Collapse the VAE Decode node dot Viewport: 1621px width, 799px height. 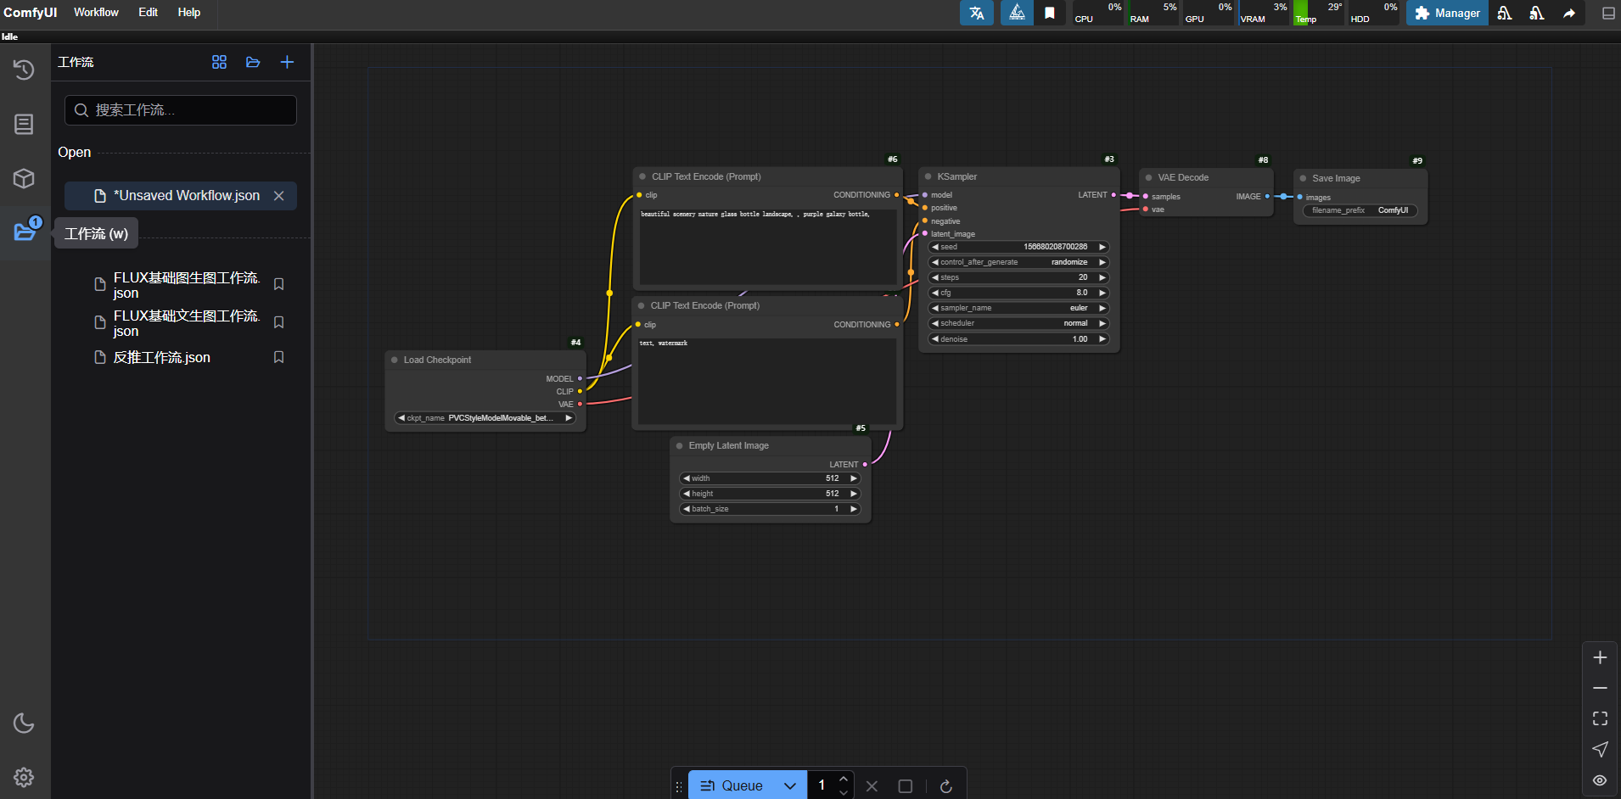coord(1149,177)
